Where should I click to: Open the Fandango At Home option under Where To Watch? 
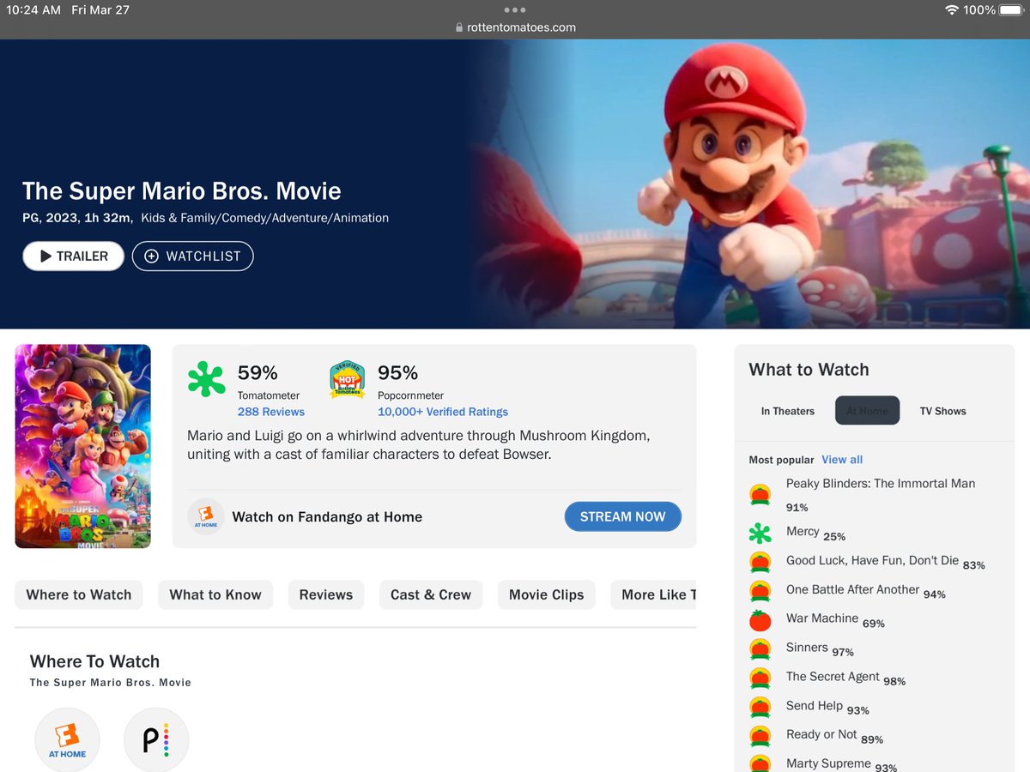pos(67,739)
